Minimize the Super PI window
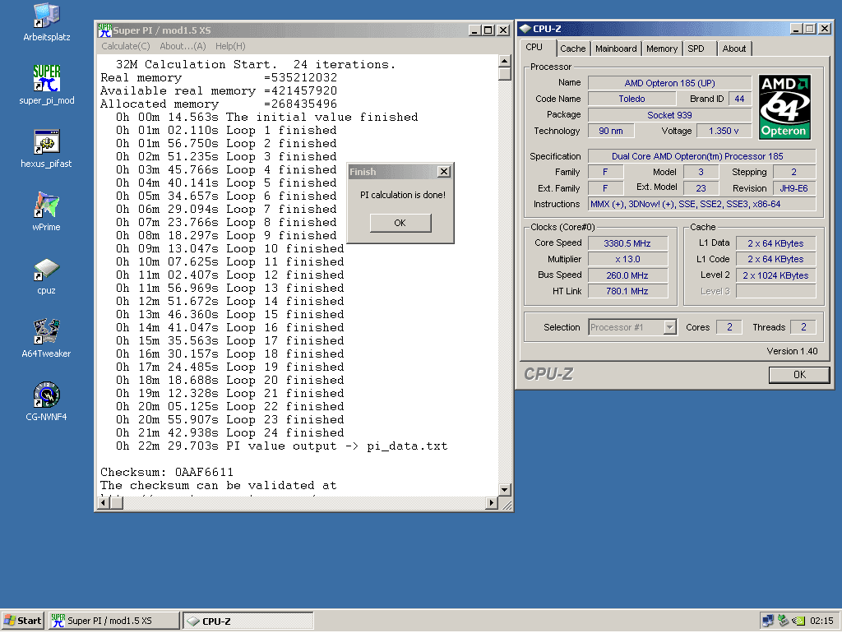The width and height of the screenshot is (842, 633). click(x=474, y=30)
